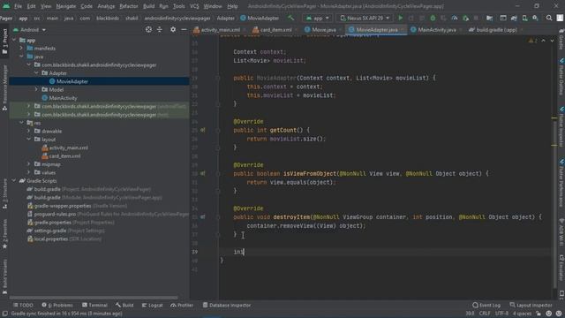Open the Nexus 5X API 29 device dropdown

coord(365,18)
